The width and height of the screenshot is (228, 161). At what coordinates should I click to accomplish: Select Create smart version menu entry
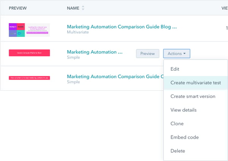(193, 96)
